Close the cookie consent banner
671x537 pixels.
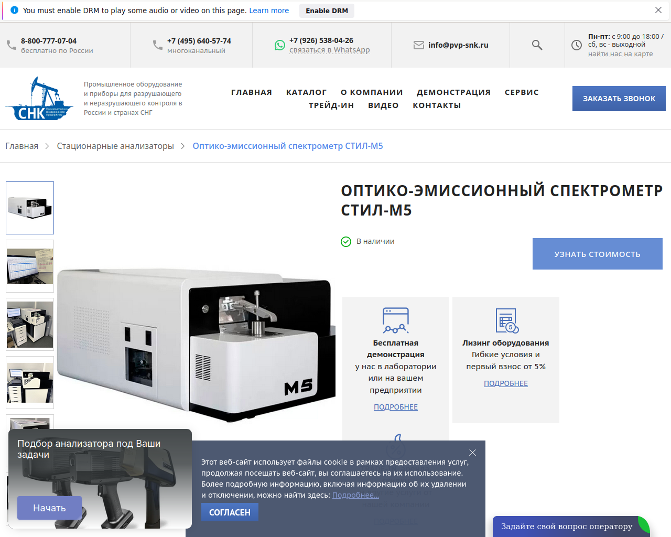472,453
